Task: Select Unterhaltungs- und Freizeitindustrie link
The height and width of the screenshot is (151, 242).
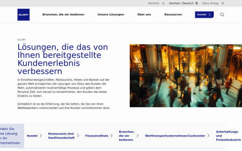Action: [228, 136]
